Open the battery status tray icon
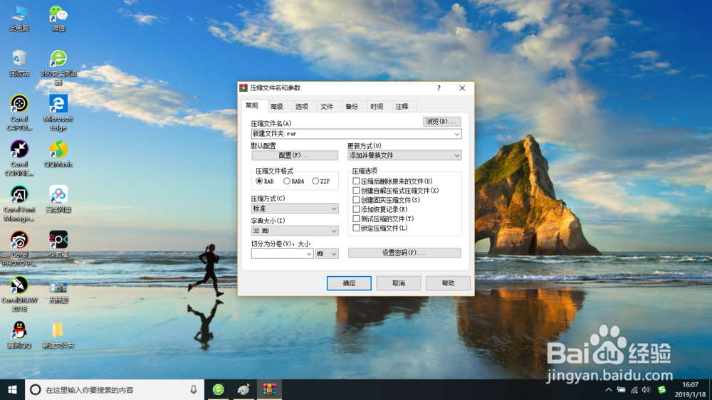This screenshot has width=712, height=400. 621,390
